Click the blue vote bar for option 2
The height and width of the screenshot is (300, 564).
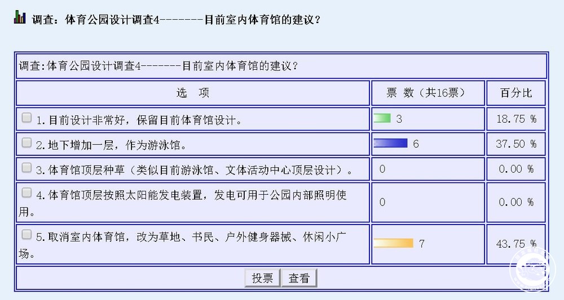391,143
